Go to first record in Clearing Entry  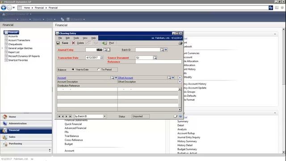click(x=59, y=116)
